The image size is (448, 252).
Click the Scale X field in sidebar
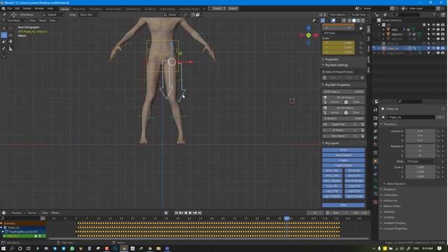tap(339, 43)
